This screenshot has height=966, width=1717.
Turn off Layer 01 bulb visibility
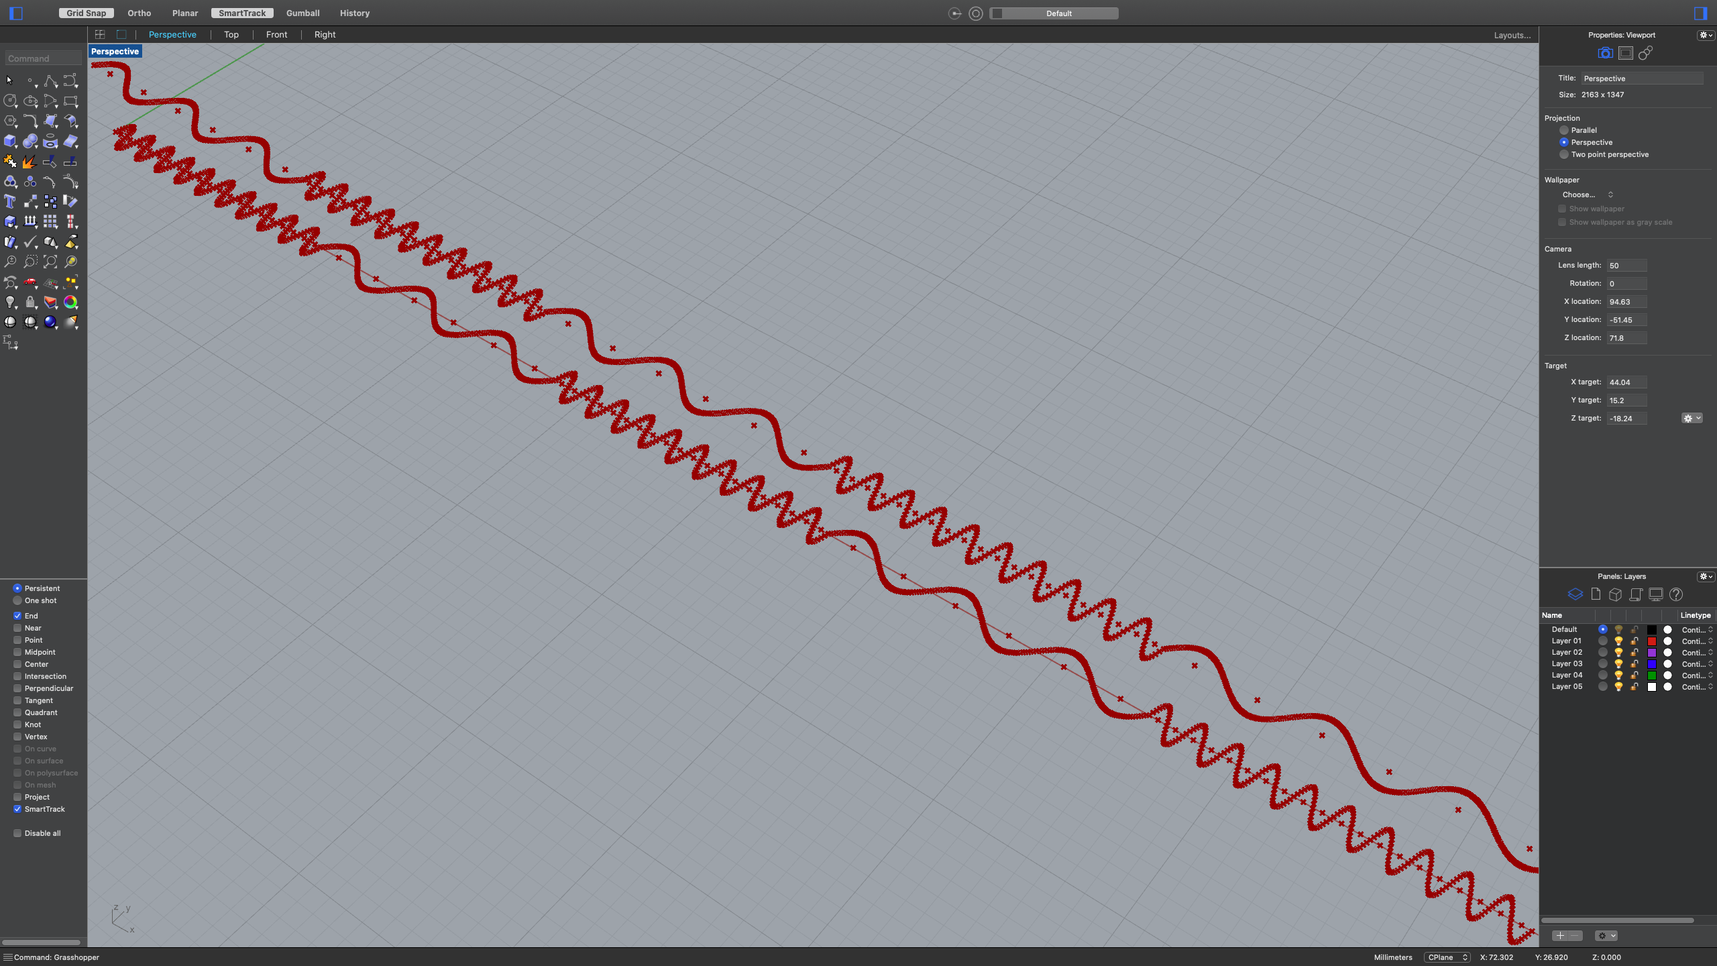coord(1618,641)
